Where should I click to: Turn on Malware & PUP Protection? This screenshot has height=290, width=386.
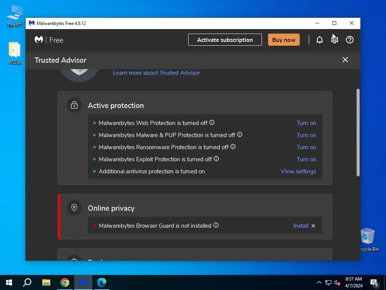coord(306,135)
